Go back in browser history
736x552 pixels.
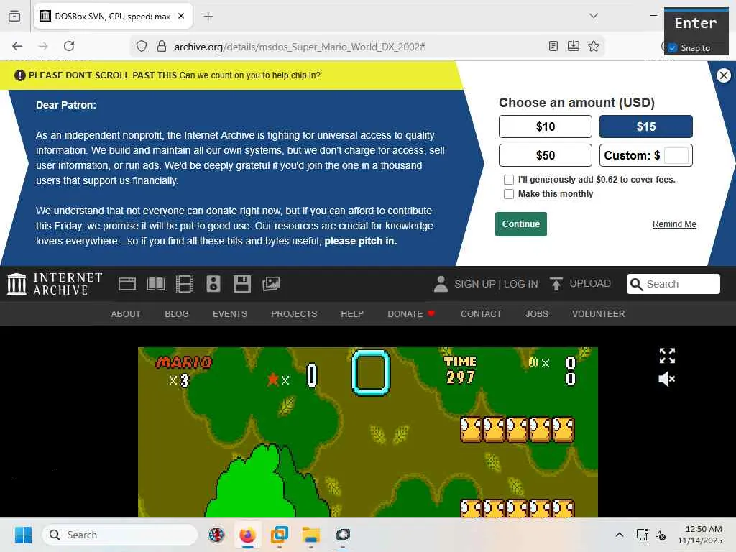17,46
